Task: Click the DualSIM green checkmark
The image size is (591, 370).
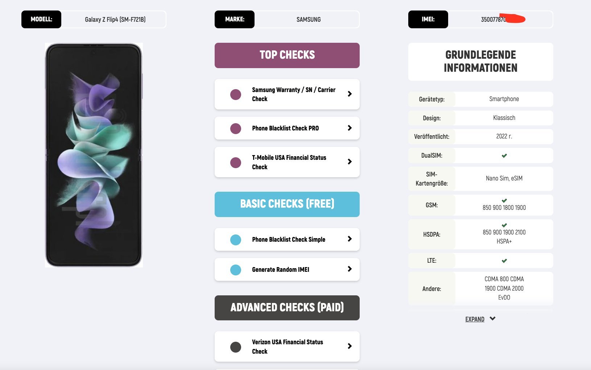Action: click(504, 155)
